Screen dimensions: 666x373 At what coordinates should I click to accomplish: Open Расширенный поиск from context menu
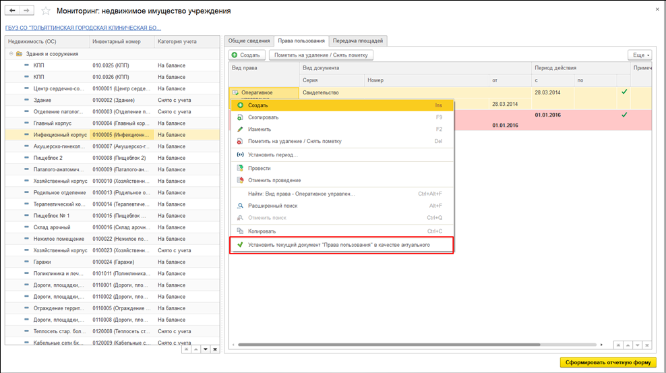[273, 206]
